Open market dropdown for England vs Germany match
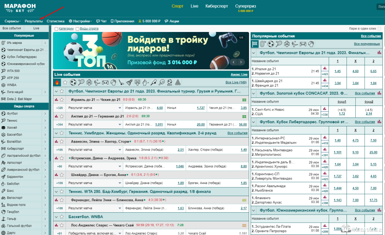Image resolution: width=385 pixels, height=235 pixels. [120, 125]
